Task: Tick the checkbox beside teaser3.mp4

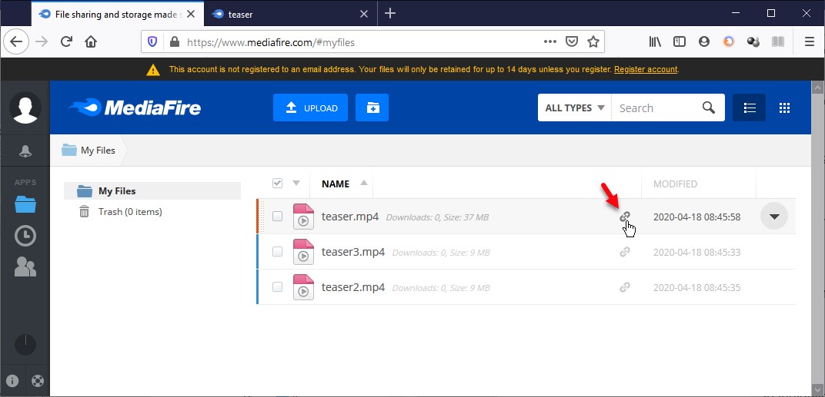Action: 277,252
